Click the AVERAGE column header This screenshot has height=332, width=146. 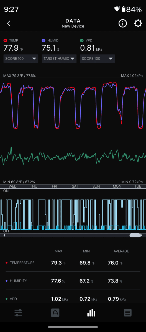(x=121, y=251)
